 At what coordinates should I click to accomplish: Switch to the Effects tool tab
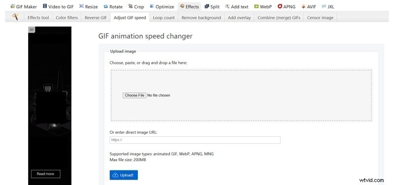click(38, 18)
